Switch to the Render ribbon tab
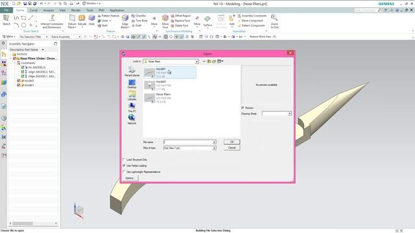The width and height of the screenshot is (415, 233). 76,10
